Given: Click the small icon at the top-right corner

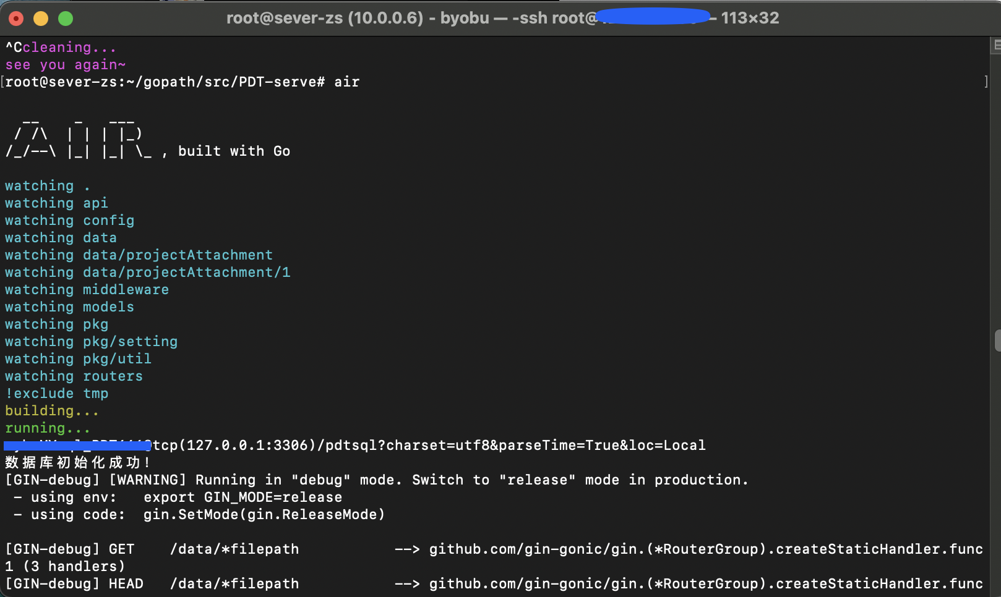Looking at the screenshot, I should (997, 46).
